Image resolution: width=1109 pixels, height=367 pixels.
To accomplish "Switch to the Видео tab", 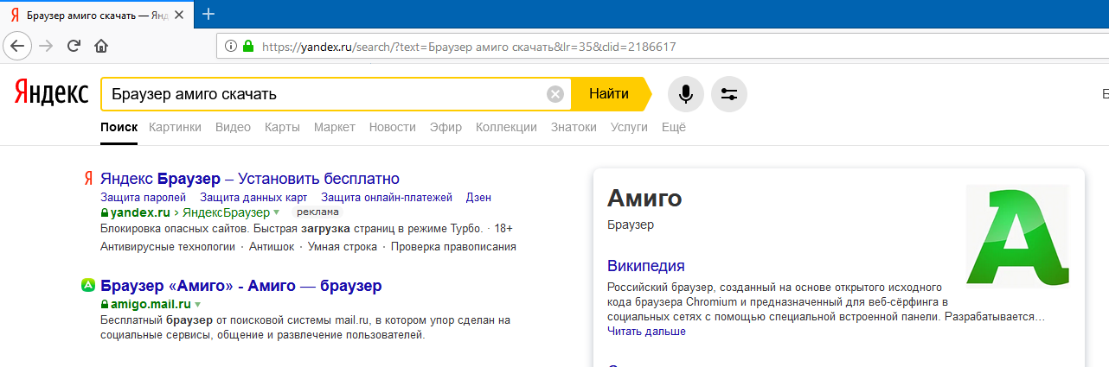I will (x=233, y=127).
